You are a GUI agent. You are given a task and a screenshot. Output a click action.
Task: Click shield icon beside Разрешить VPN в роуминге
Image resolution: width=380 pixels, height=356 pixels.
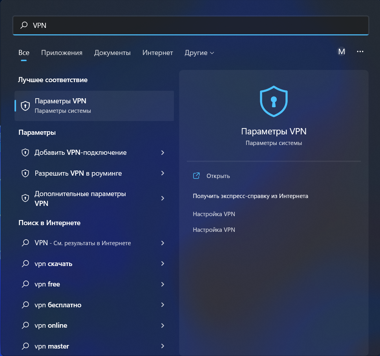pos(25,173)
